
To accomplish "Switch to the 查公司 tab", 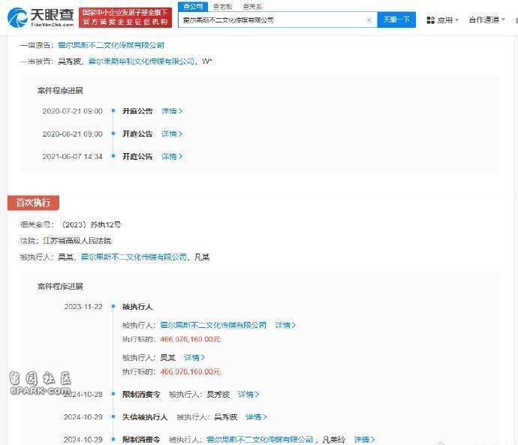I will (x=193, y=6).
